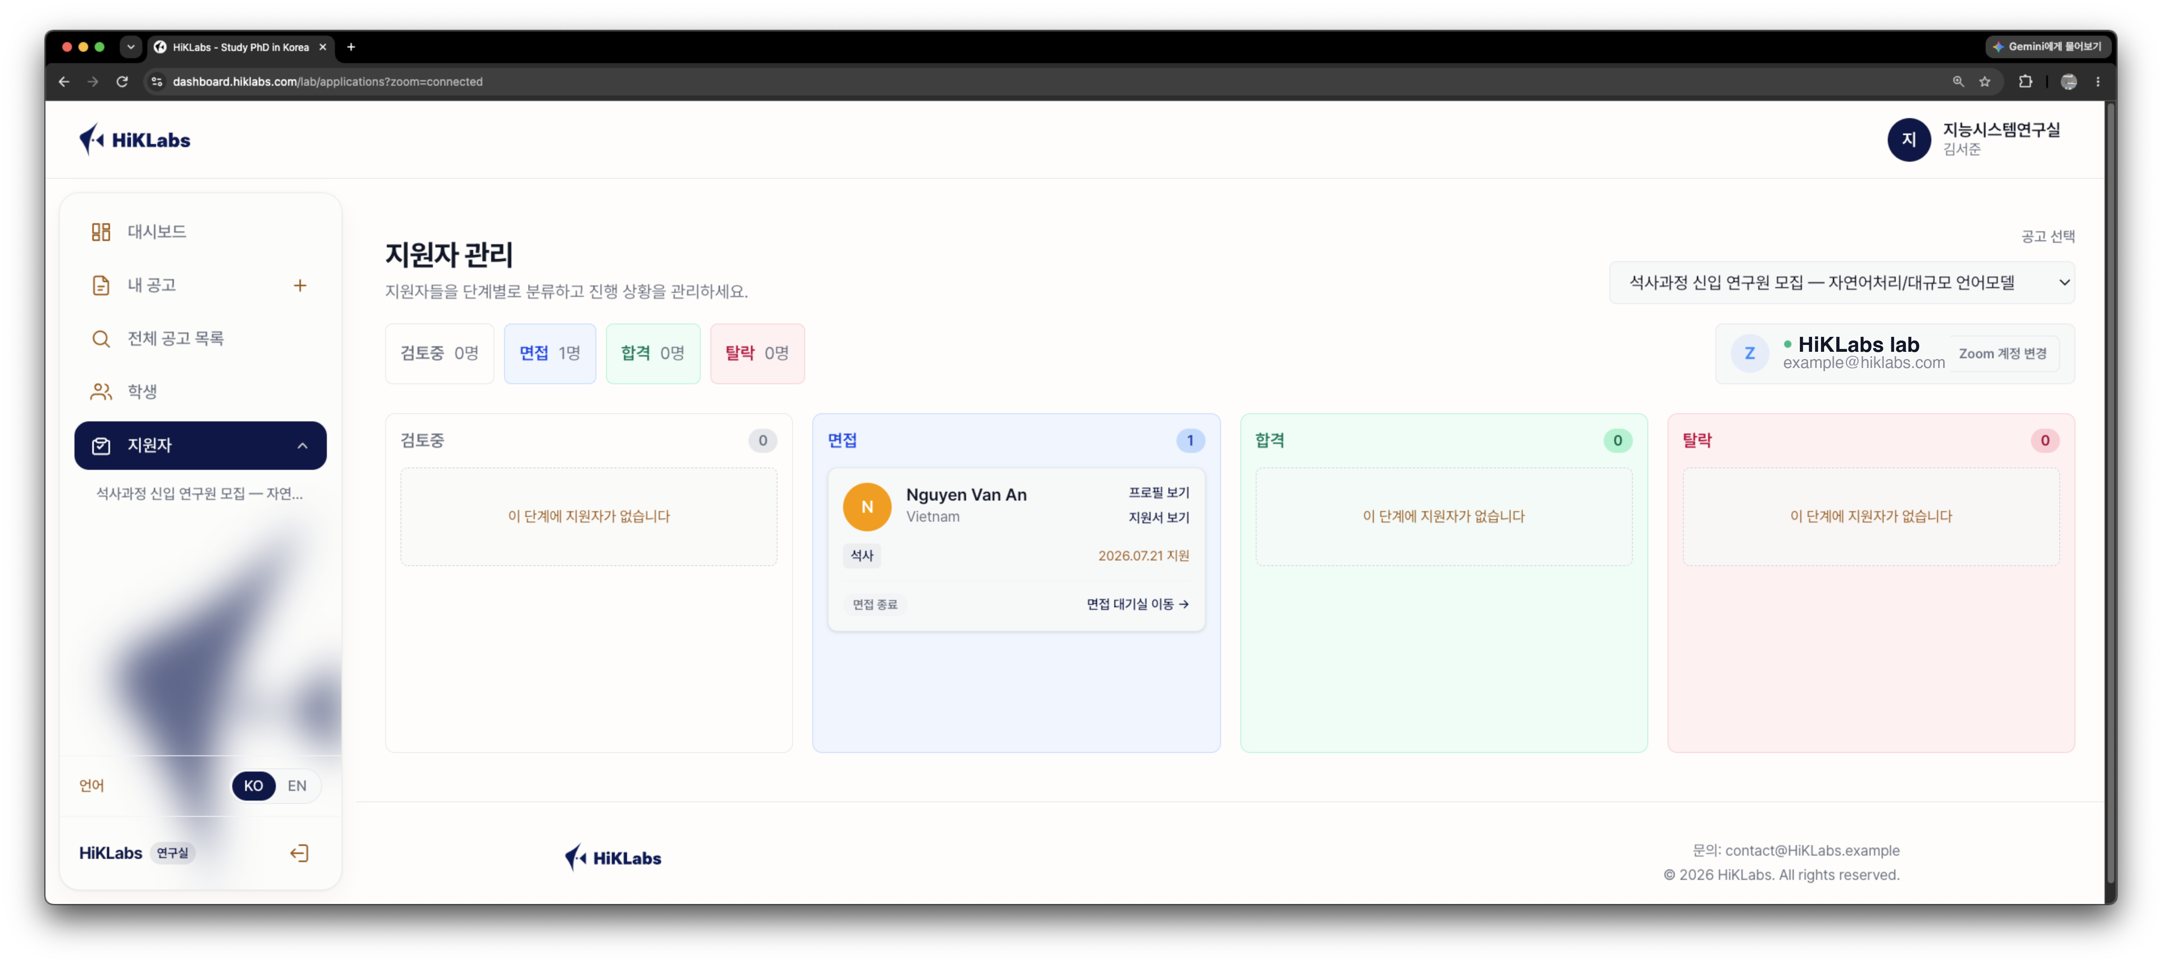Click the browser address bar URL
The image size is (2162, 964).
(327, 81)
